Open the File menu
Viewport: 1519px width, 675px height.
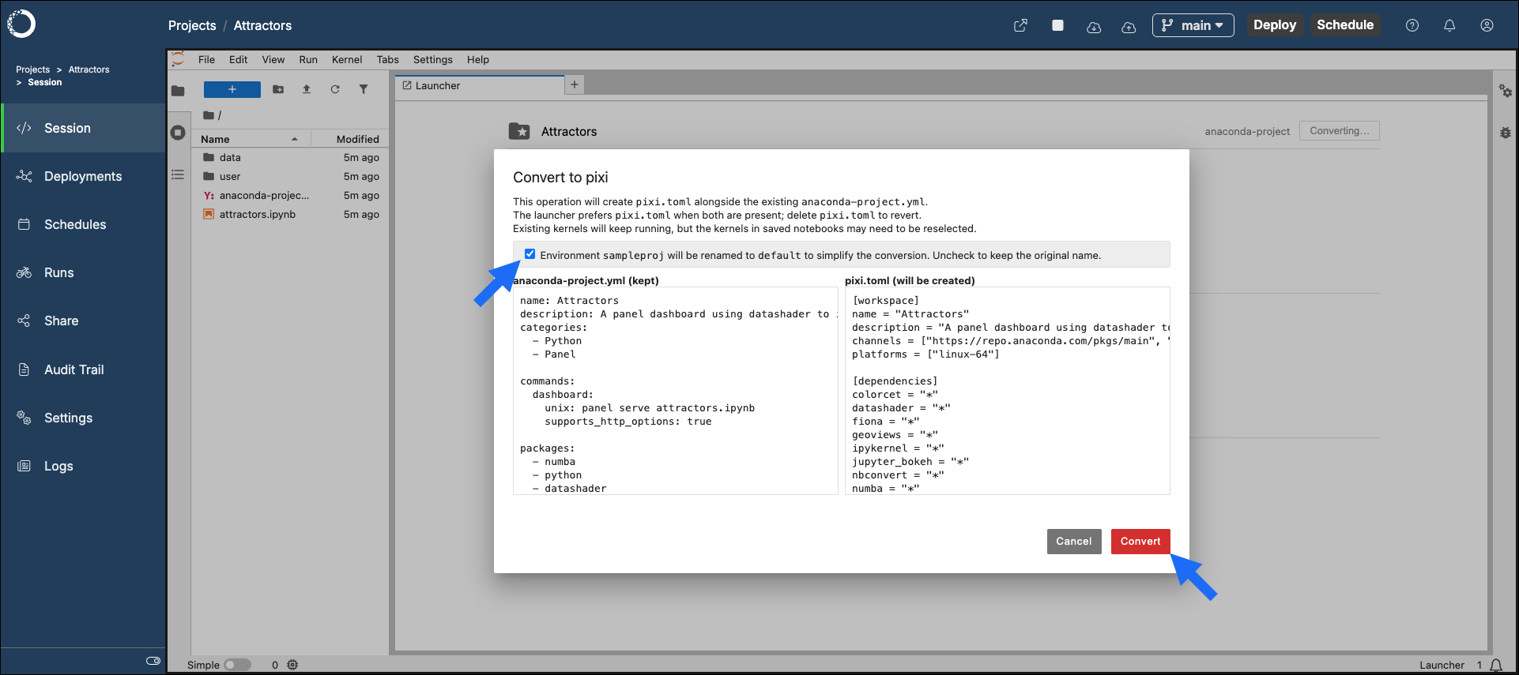(x=206, y=59)
